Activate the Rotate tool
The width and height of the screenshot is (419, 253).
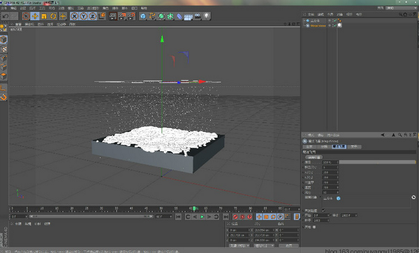pos(53,16)
